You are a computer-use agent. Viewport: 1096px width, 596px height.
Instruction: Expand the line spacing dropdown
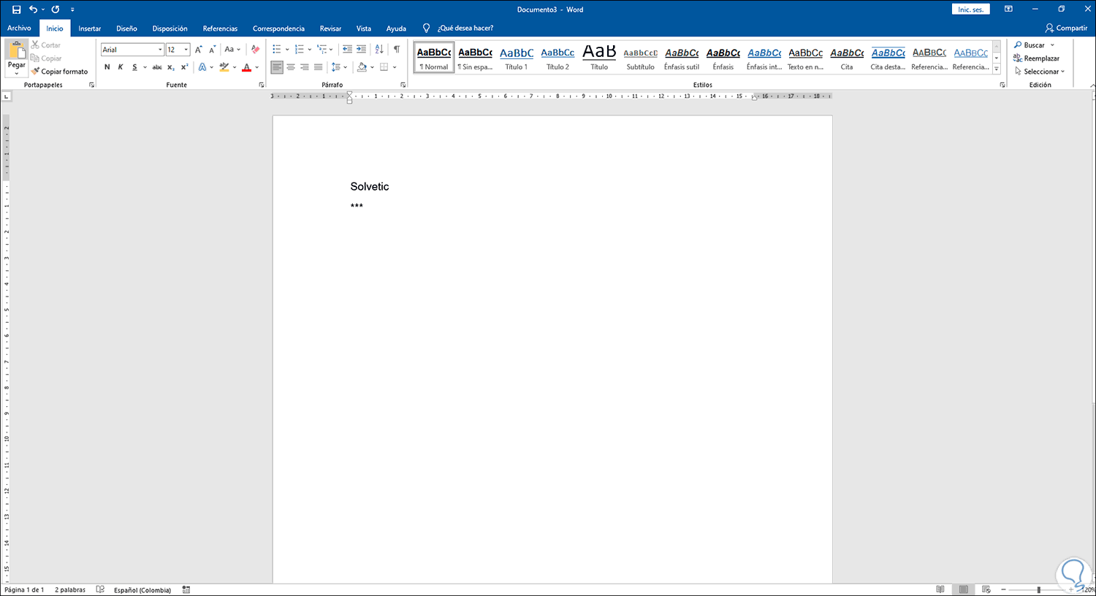tap(346, 67)
